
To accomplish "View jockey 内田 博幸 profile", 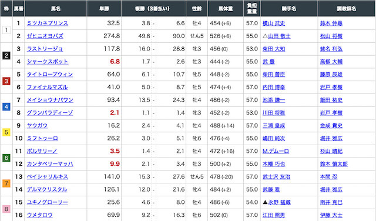I will (x=274, y=87).
